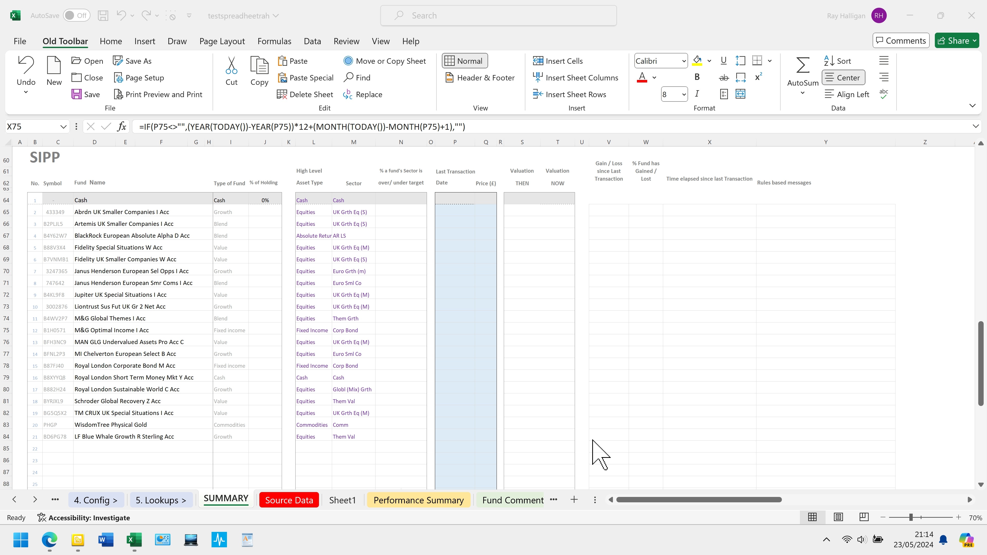Open the Formulas ribbon tab
The image size is (987, 555).
(274, 41)
